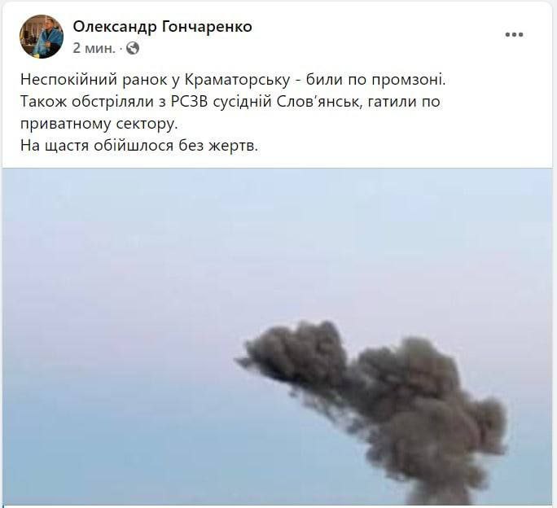This screenshot has width=557, height=508.
Task: Click the surname "Гончаренко" in the header
Action: (x=207, y=26)
